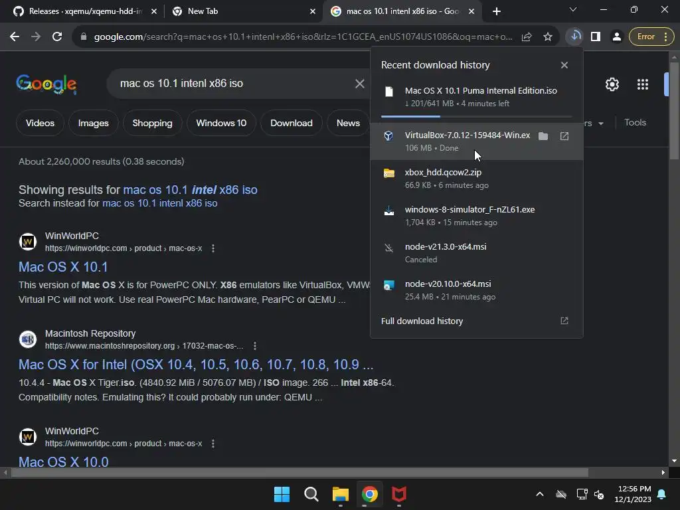Open Google quick settings gear
Screen dimensions: 680x510
pyautogui.click(x=612, y=84)
